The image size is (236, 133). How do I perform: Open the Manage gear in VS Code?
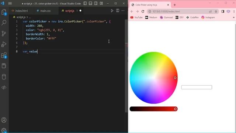[4, 130]
